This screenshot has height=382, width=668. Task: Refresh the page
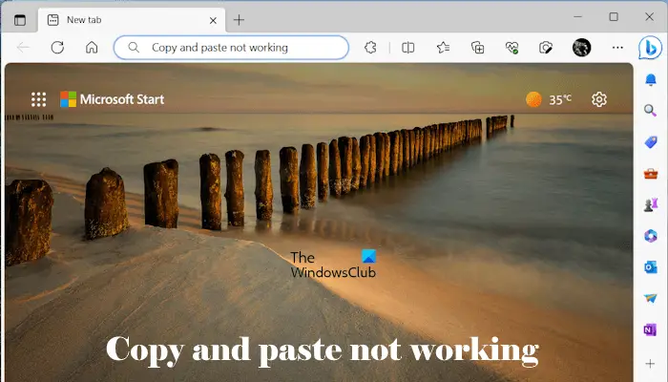pyautogui.click(x=57, y=48)
